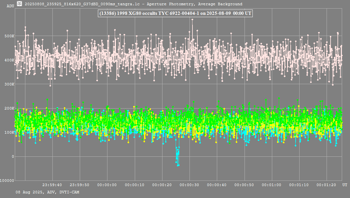Select the chart title about 1998 XG80 occultation
350x198 pixels.
click(175, 13)
